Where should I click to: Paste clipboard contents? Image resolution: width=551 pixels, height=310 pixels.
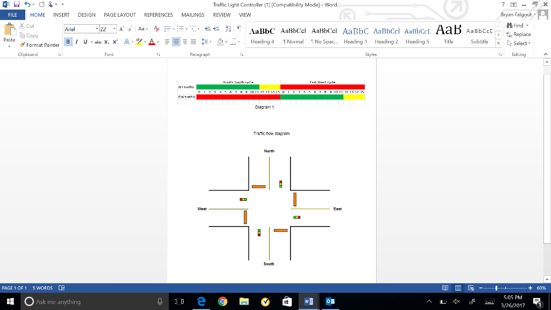tap(9, 35)
